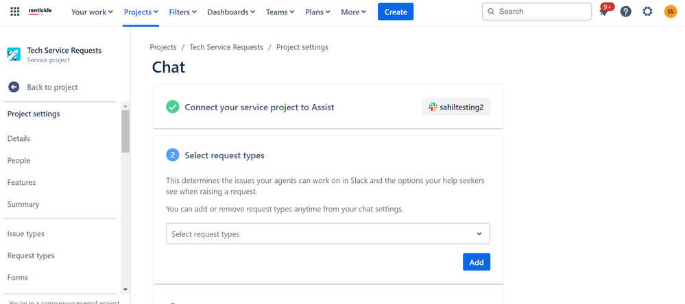Viewport: 685px width, 304px height.
Task: Click the Projects breadcrumb link
Action: tap(163, 47)
